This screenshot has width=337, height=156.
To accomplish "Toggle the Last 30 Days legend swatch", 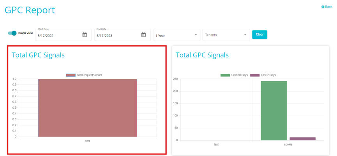I will tap(225, 75).
